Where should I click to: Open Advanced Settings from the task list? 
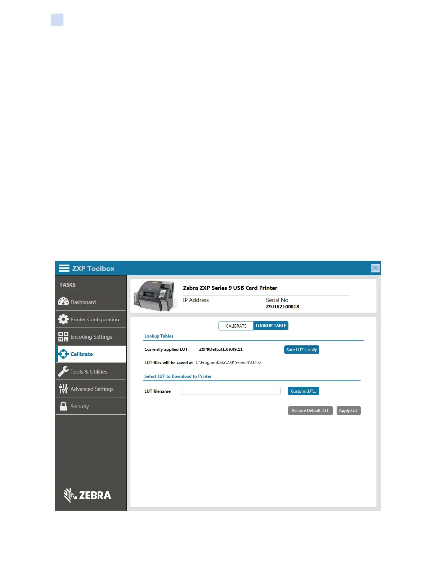(x=91, y=389)
